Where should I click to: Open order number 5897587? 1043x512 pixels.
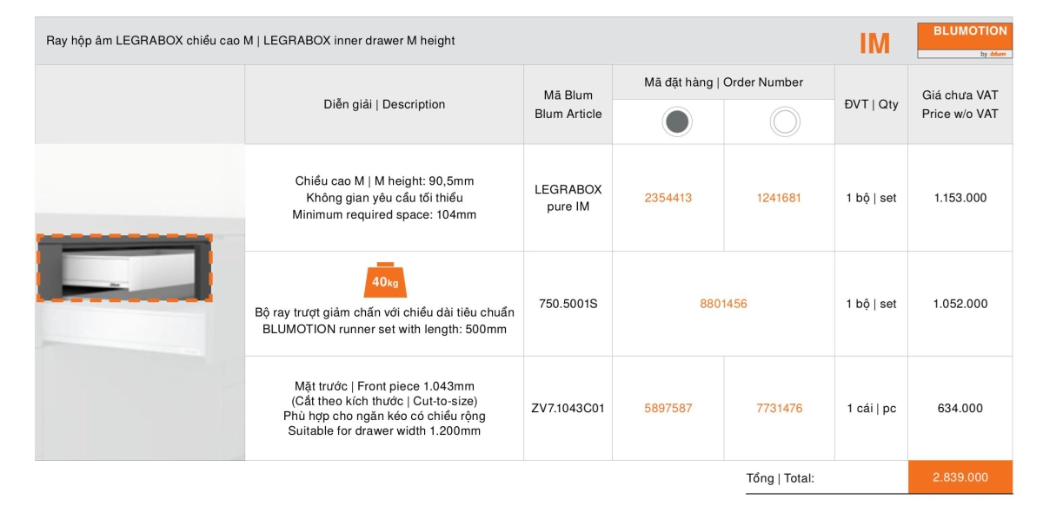[668, 408]
